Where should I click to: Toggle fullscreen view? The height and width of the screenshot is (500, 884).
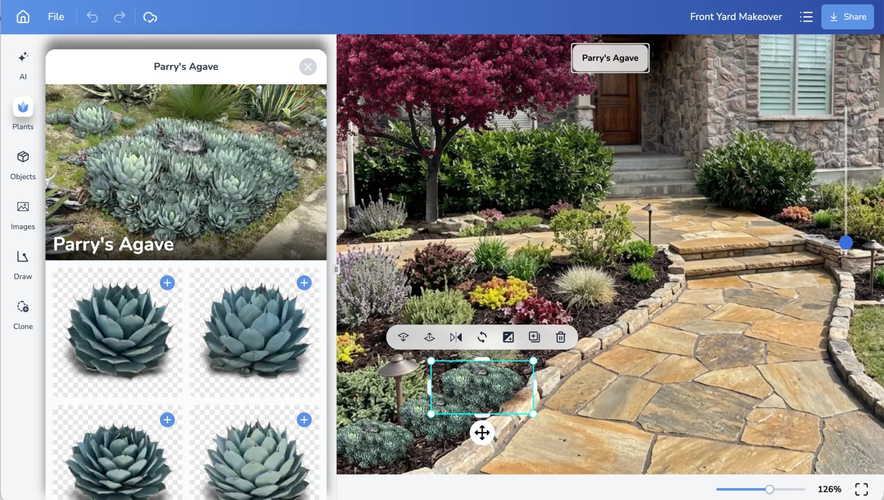coord(861,489)
